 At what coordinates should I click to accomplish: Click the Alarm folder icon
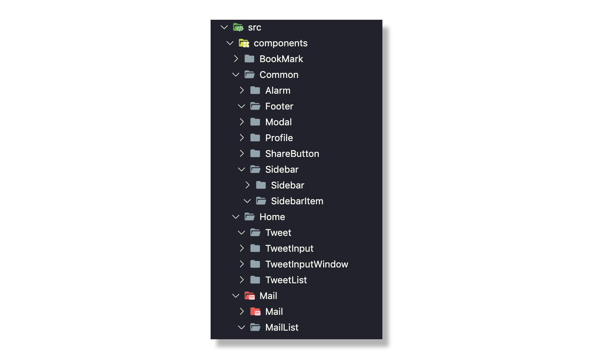(x=255, y=90)
